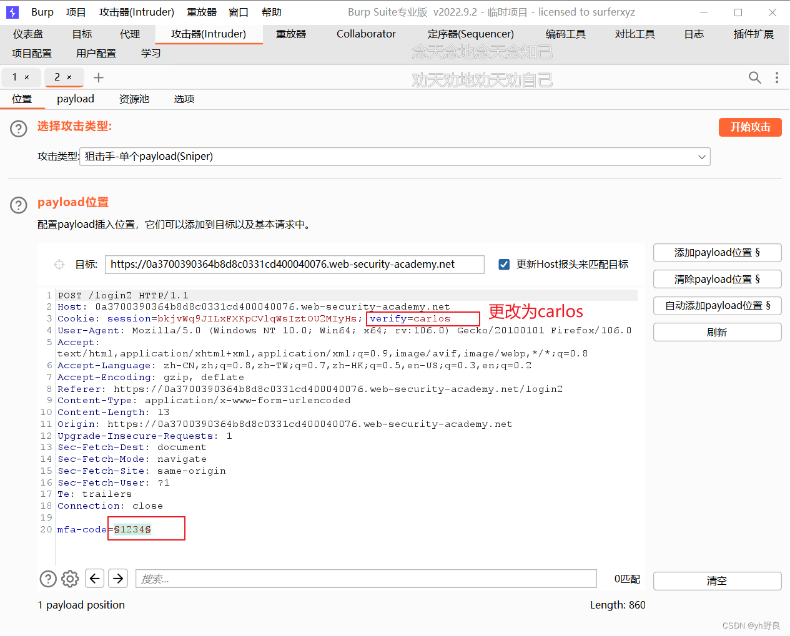Open the Burp menu
This screenshot has height=636, width=790.
(42, 12)
